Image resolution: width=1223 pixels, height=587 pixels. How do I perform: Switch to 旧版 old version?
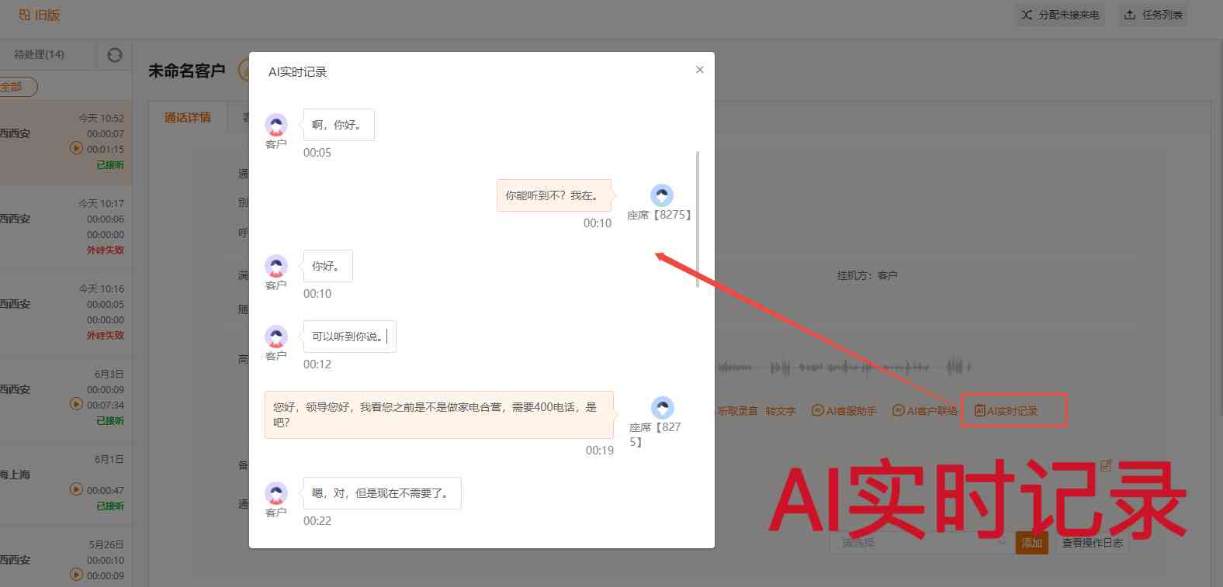tap(40, 15)
